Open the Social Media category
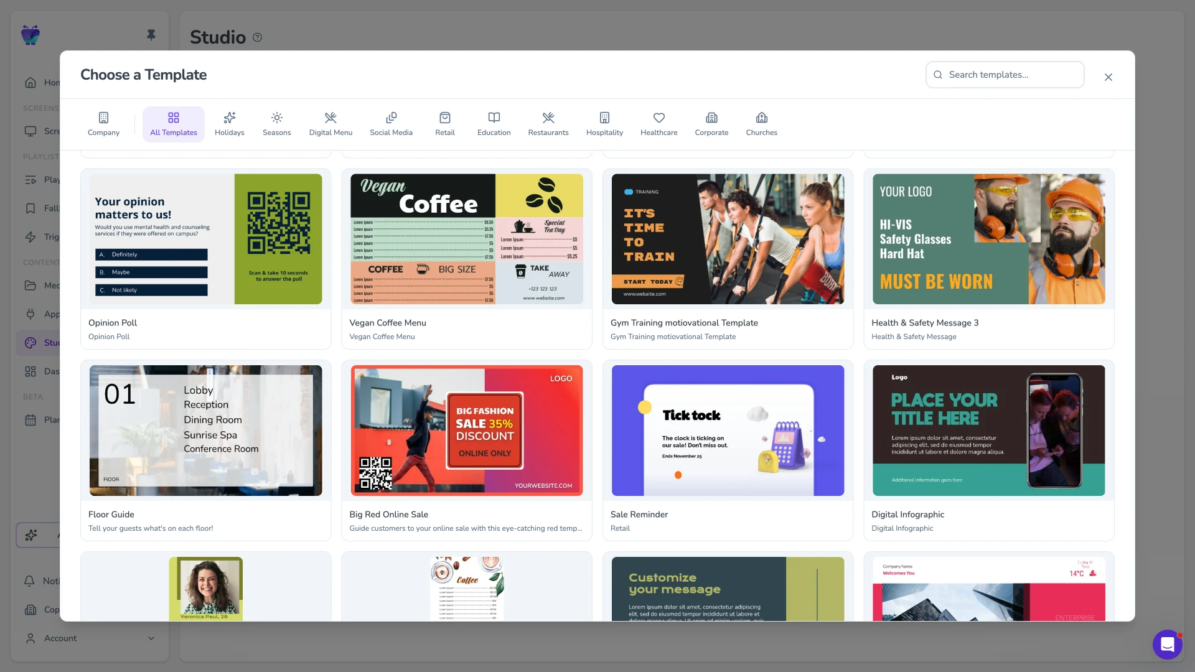Viewport: 1195px width, 672px height. tap(391, 124)
